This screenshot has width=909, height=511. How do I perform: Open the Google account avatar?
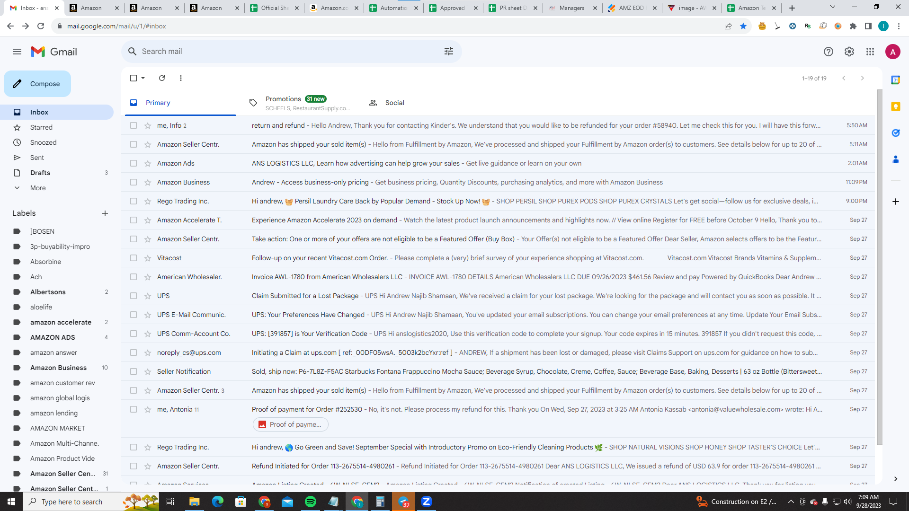[x=893, y=52]
